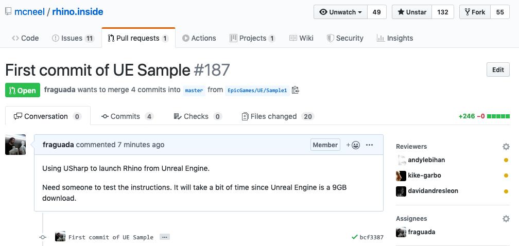Open the Unwatch dropdown
Viewport: 519px width, 246px height.
341,12
